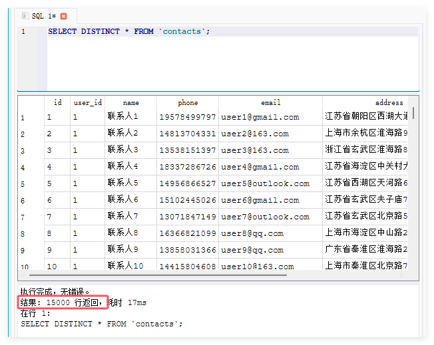Click phone number 13071847149
The width and height of the screenshot is (434, 345).
coord(188,217)
